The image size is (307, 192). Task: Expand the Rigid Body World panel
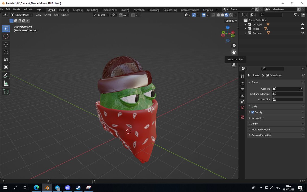coord(276,130)
